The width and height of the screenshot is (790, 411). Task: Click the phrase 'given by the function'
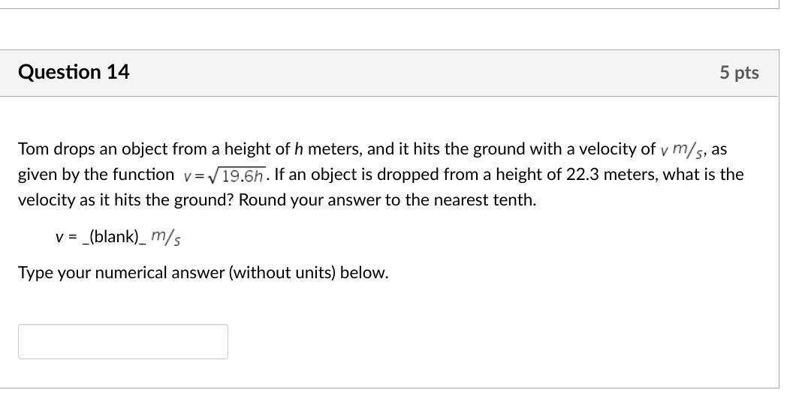pos(95,175)
